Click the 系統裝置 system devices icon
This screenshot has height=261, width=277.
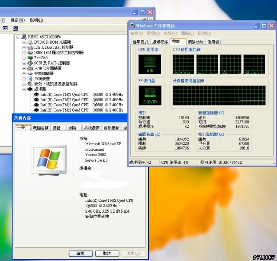pyautogui.click(x=30, y=79)
